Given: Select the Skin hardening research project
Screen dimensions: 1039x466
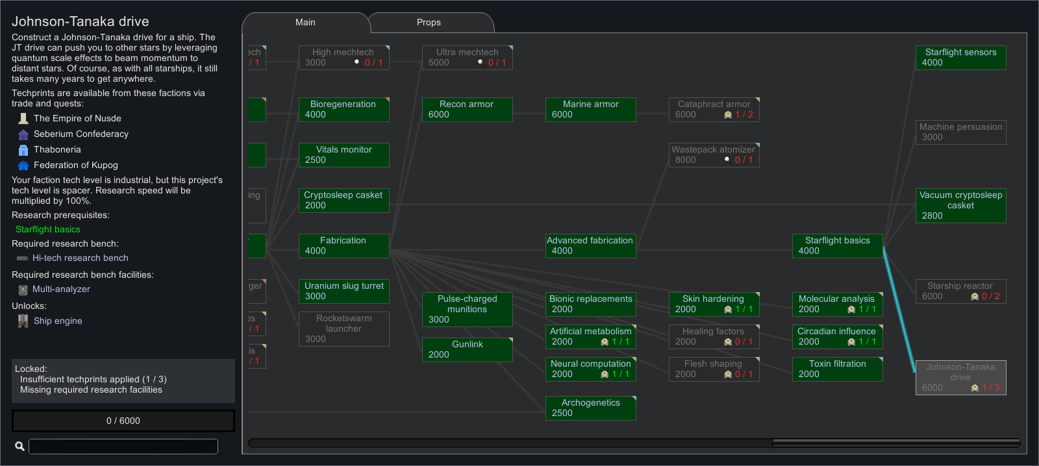Looking at the screenshot, I should click(714, 304).
